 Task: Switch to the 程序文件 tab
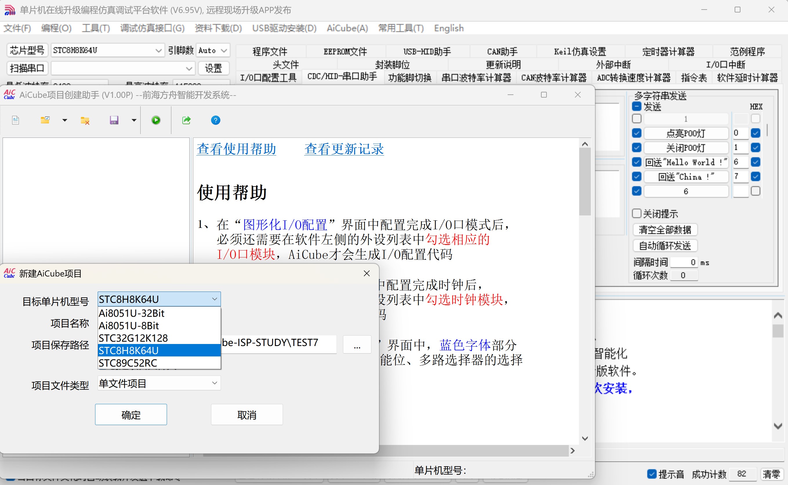pos(270,51)
